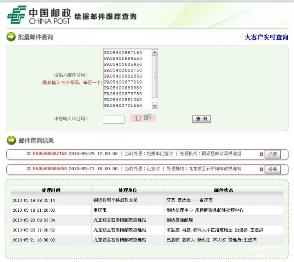Click the 处理单位 column header
294x262 pixels.
tap(128, 190)
